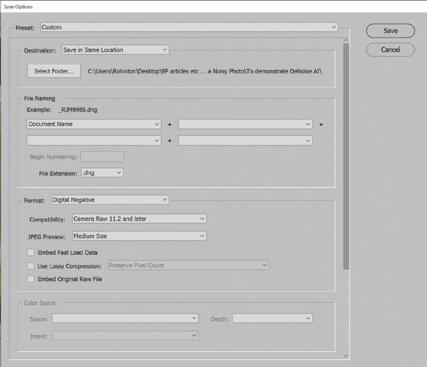Open the Destination dropdown Save in Same Location
427x367 pixels.
tap(116, 50)
